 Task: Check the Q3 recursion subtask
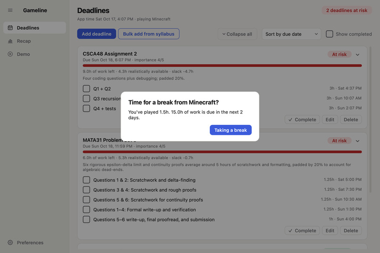tap(86, 98)
